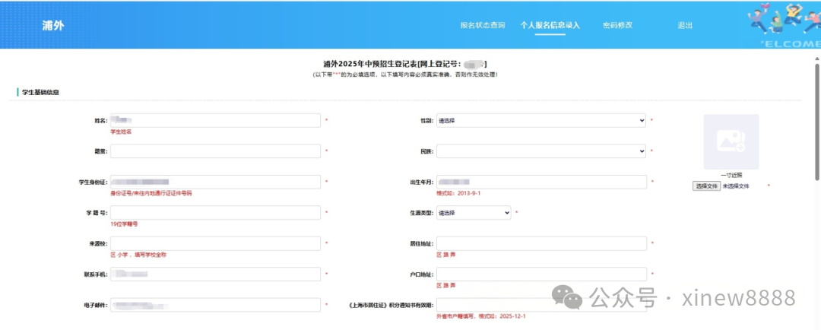The height and width of the screenshot is (330, 821).
Task: Click the one-inch photo placeholder icon
Action: pos(731,141)
